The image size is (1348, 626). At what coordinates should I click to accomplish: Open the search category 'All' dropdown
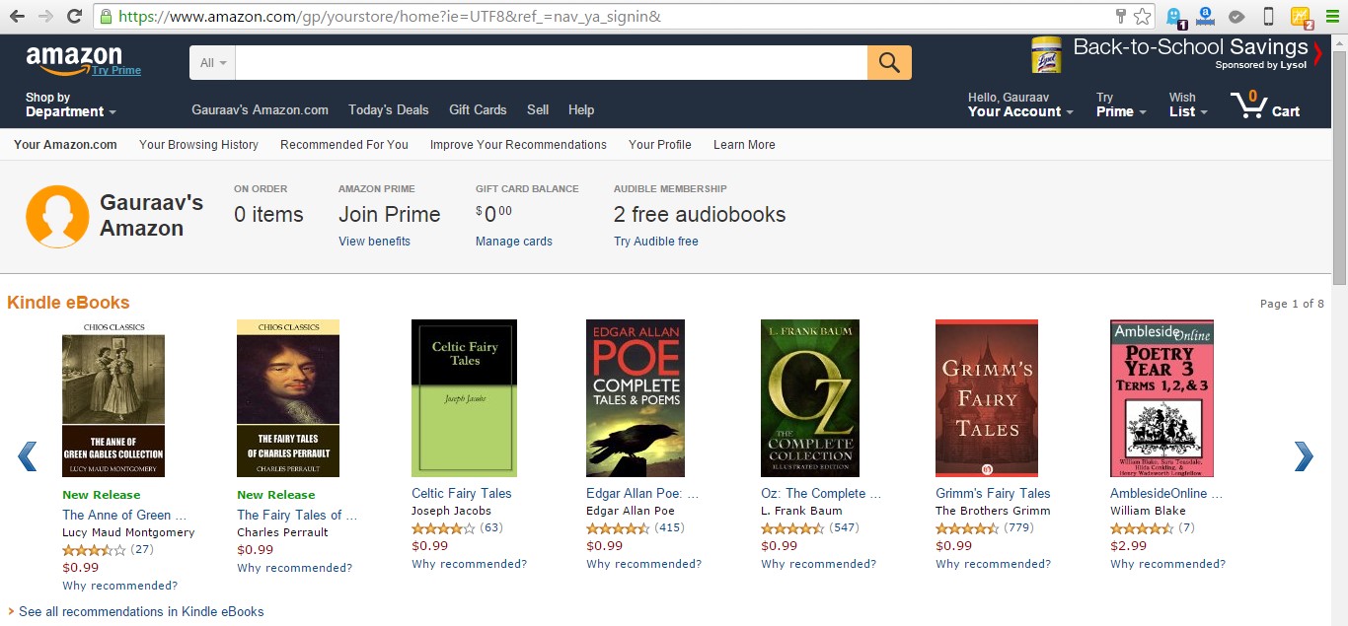pos(213,63)
